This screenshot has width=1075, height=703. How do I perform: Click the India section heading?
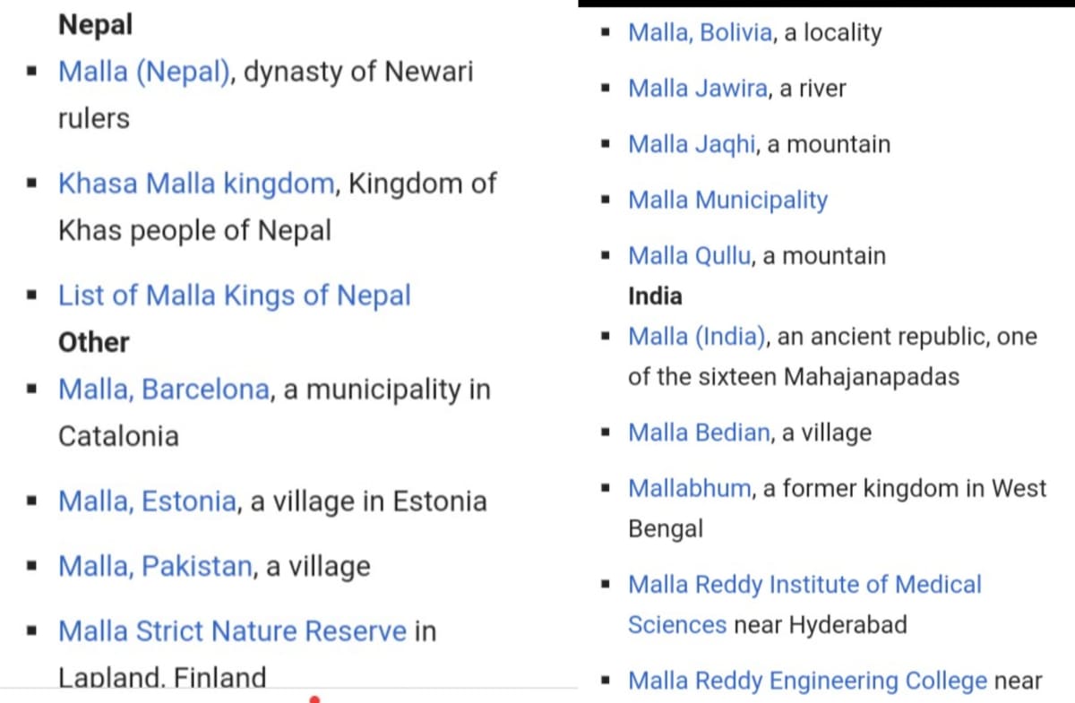pyautogui.click(x=655, y=296)
